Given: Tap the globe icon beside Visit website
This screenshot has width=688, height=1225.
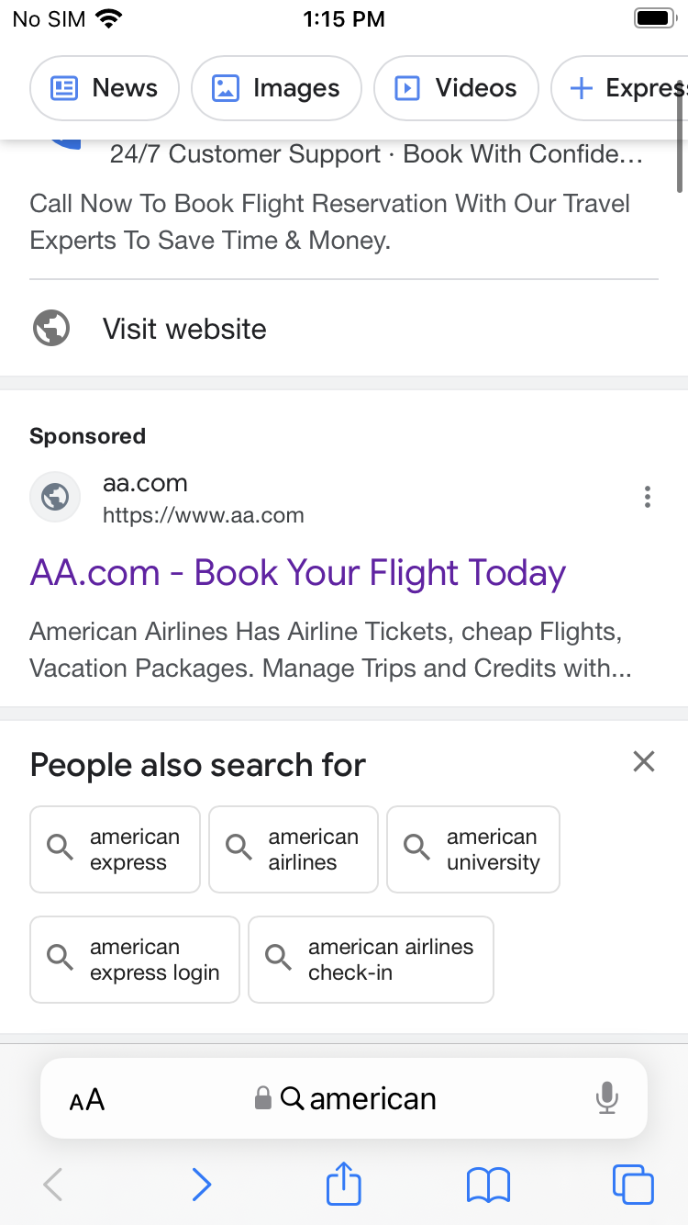Looking at the screenshot, I should (51, 329).
